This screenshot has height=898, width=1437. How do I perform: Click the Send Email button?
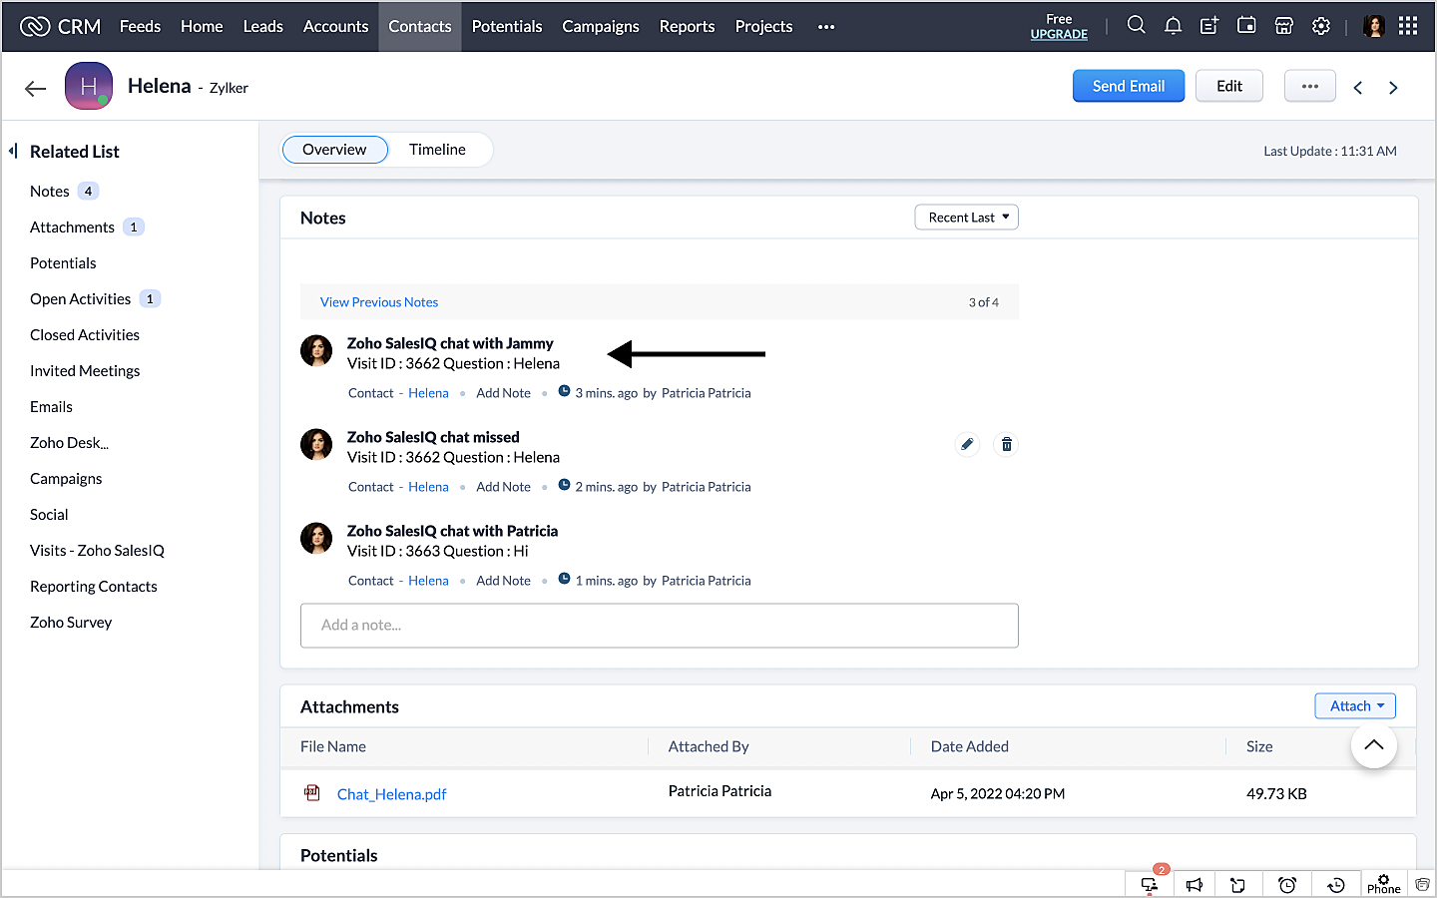pyautogui.click(x=1128, y=86)
